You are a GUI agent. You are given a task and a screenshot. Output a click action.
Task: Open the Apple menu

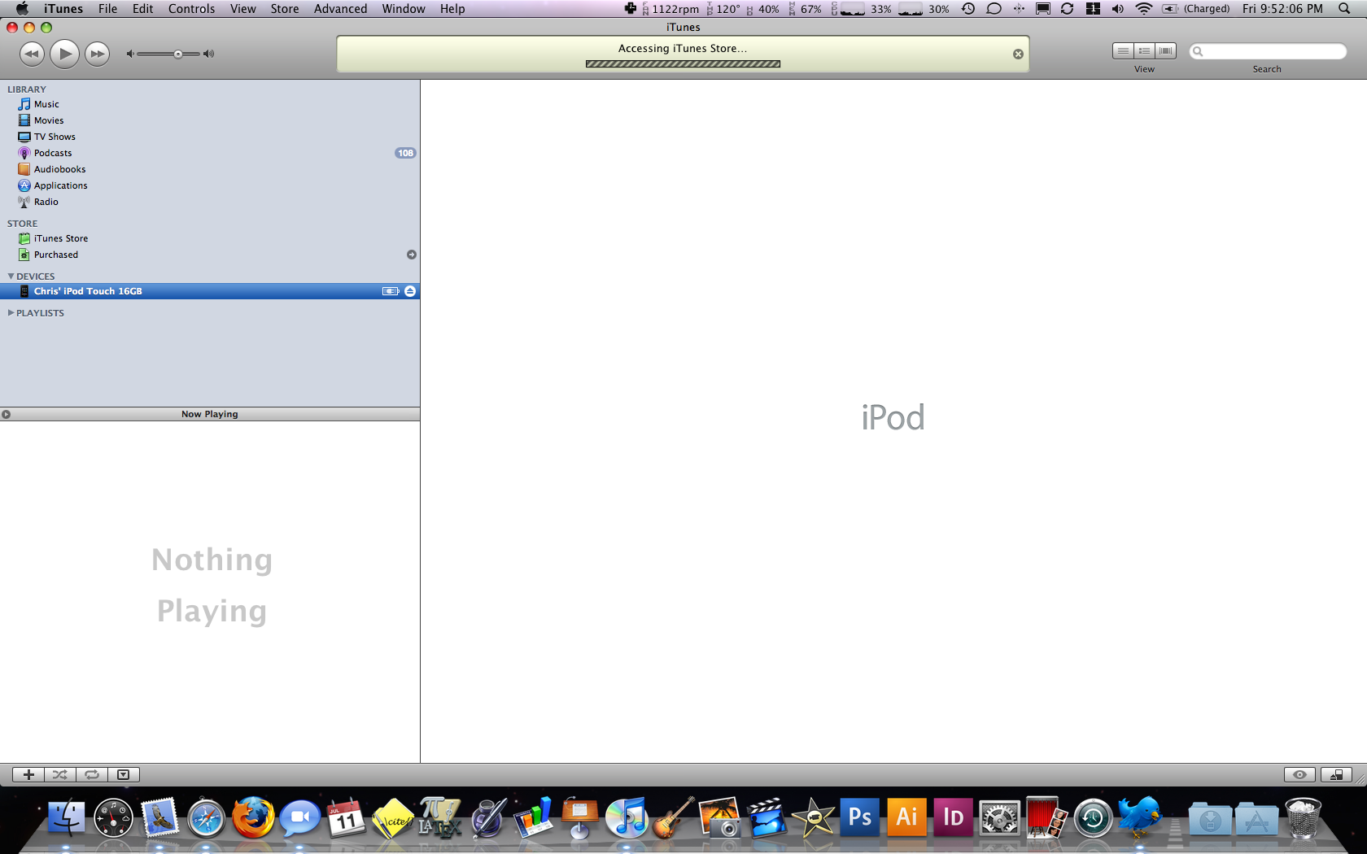[22, 9]
